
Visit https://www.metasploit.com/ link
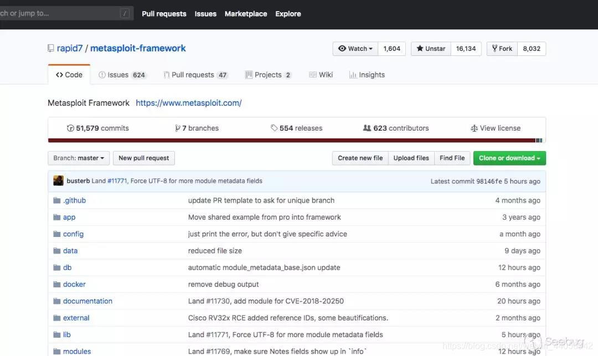[x=189, y=103]
